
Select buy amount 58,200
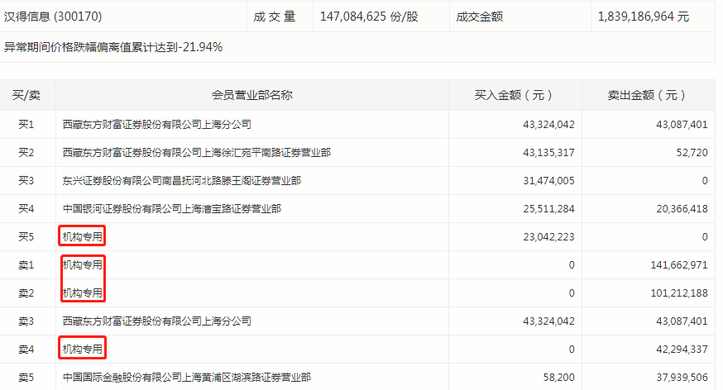(x=559, y=377)
